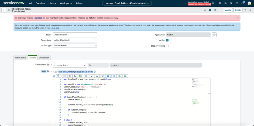Open the Action type dropdown
This screenshot has width=254, height=126.
pyautogui.click(x=75, y=45)
